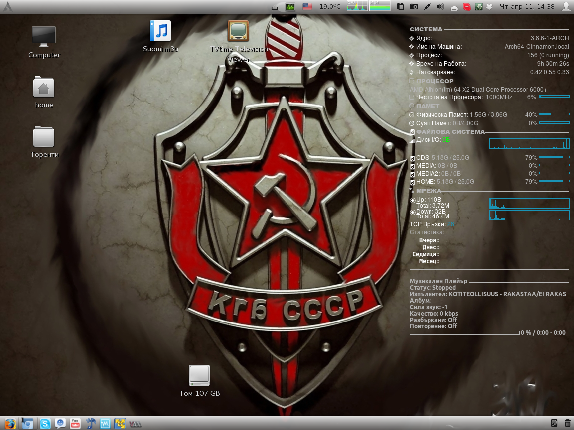
Task: Click the green download arrow tray icon
Action: click(478, 6)
